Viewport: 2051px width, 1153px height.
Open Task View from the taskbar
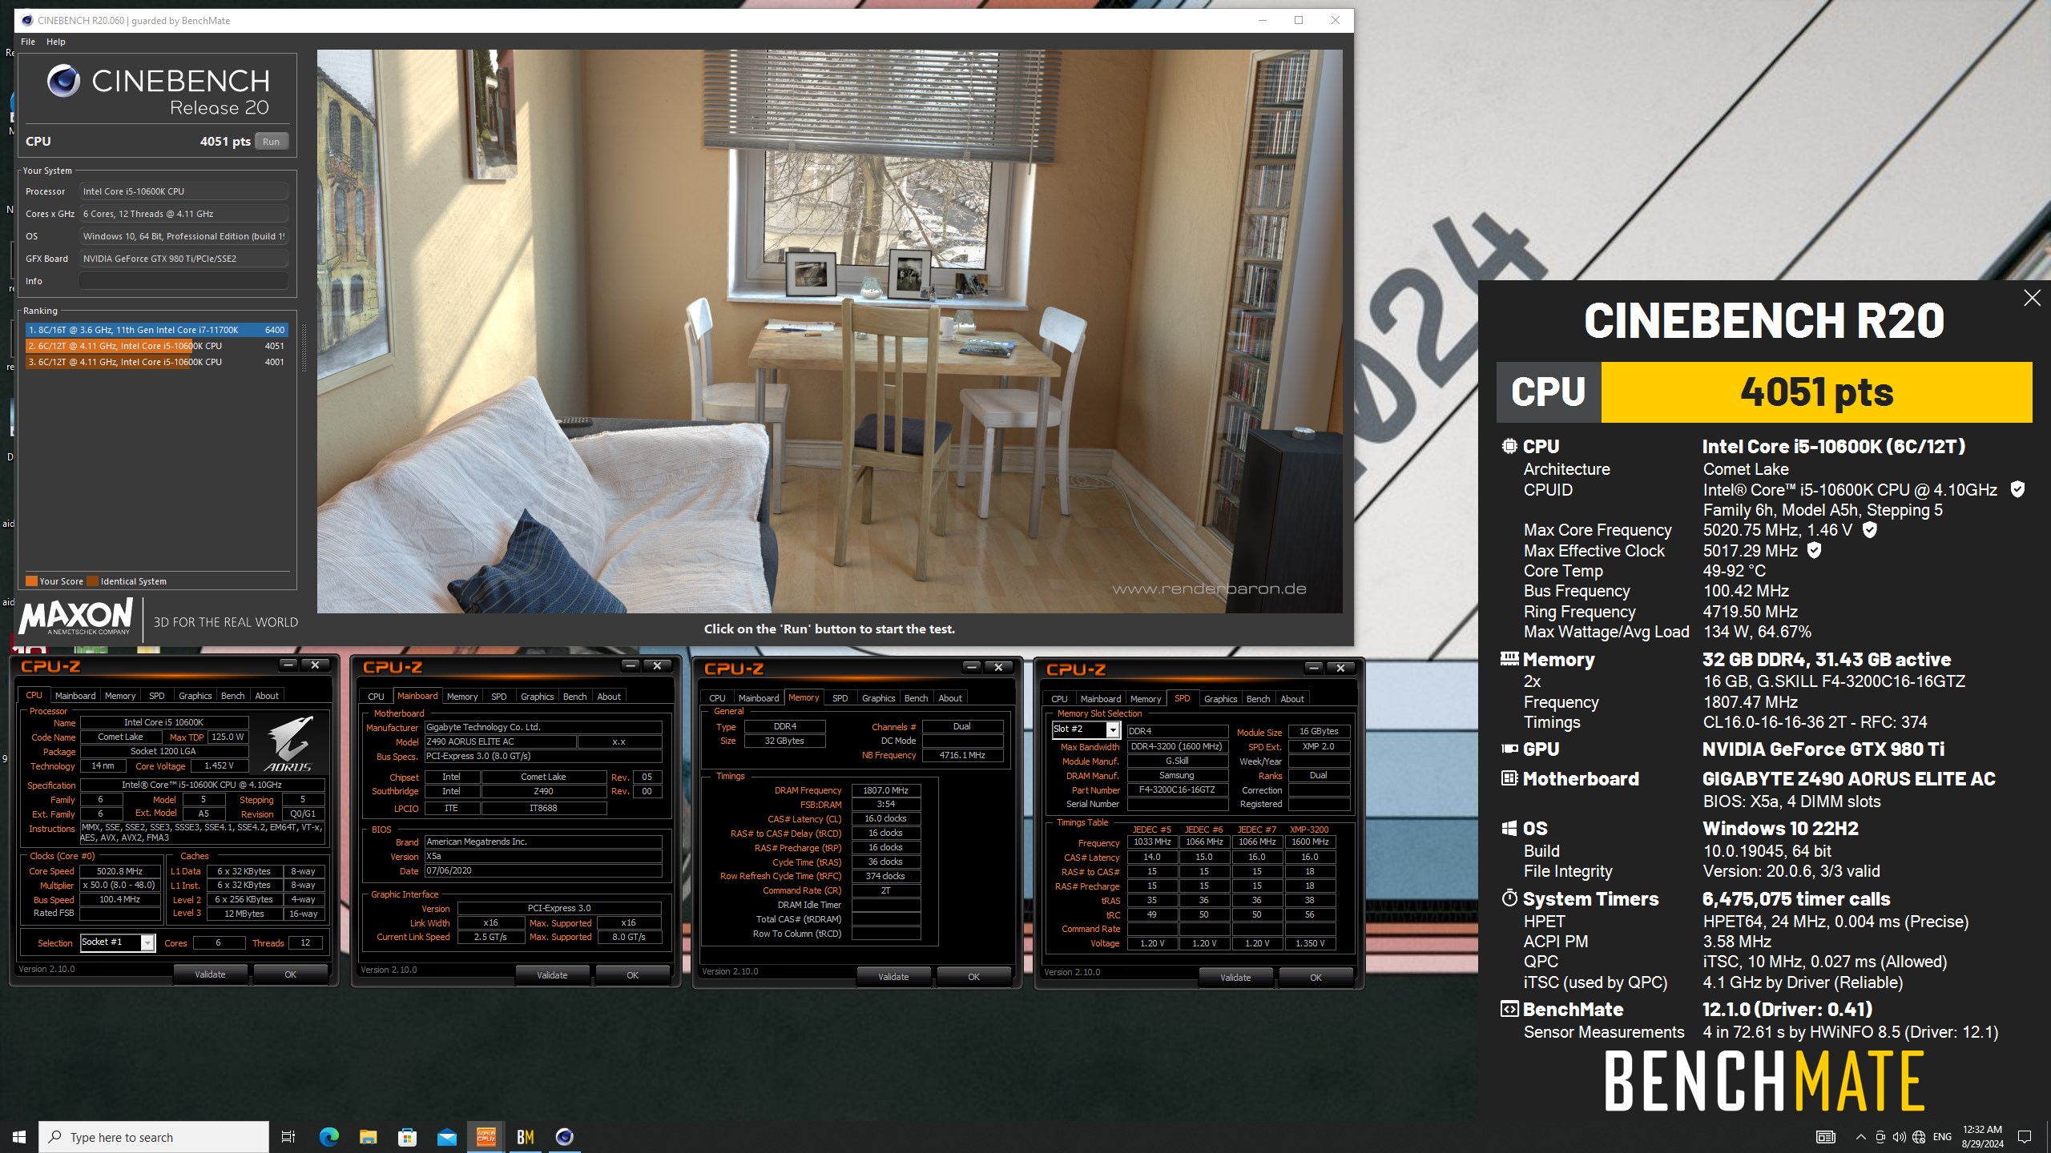pos(288,1137)
